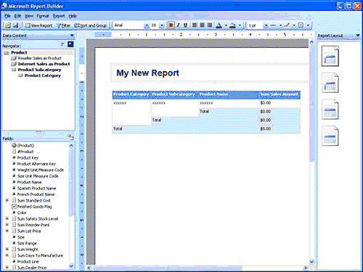Select the (Product) field icon
This screenshot has width=363, height=272.
click(x=14, y=145)
